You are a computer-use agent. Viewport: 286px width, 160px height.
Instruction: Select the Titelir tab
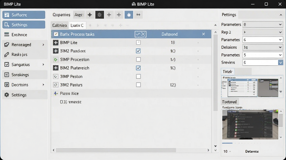tap(228, 71)
